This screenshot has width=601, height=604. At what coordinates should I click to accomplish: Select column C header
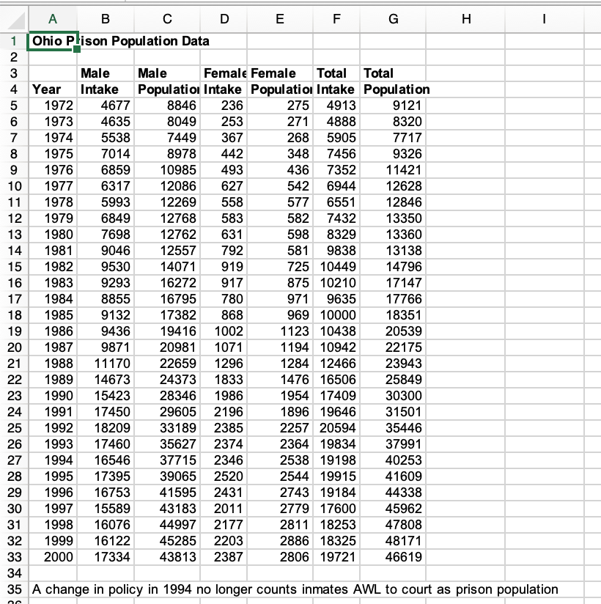(167, 19)
